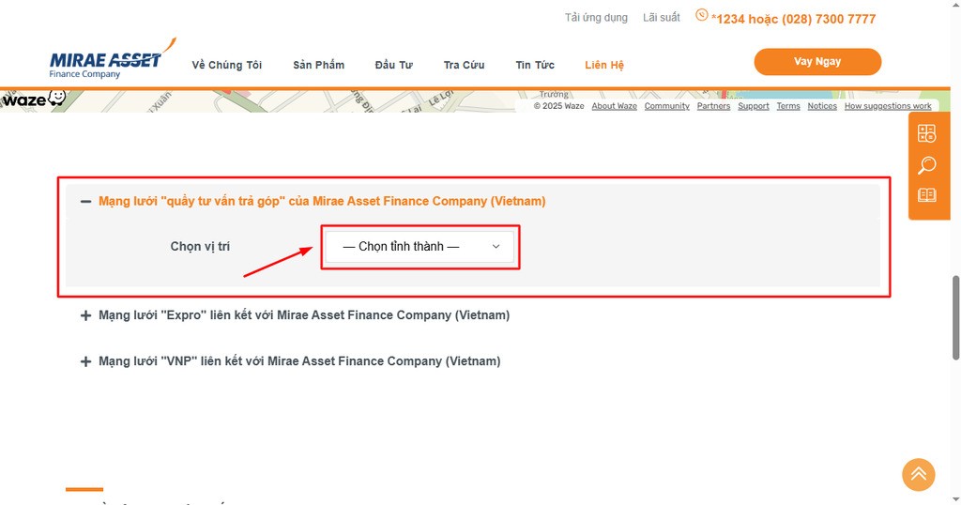961x505 pixels.
Task: Collapse the minus icon next to quầy tư vấn trả góp
Action: 85,201
